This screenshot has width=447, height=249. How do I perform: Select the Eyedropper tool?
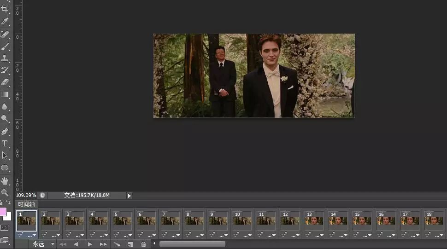(x=5, y=21)
